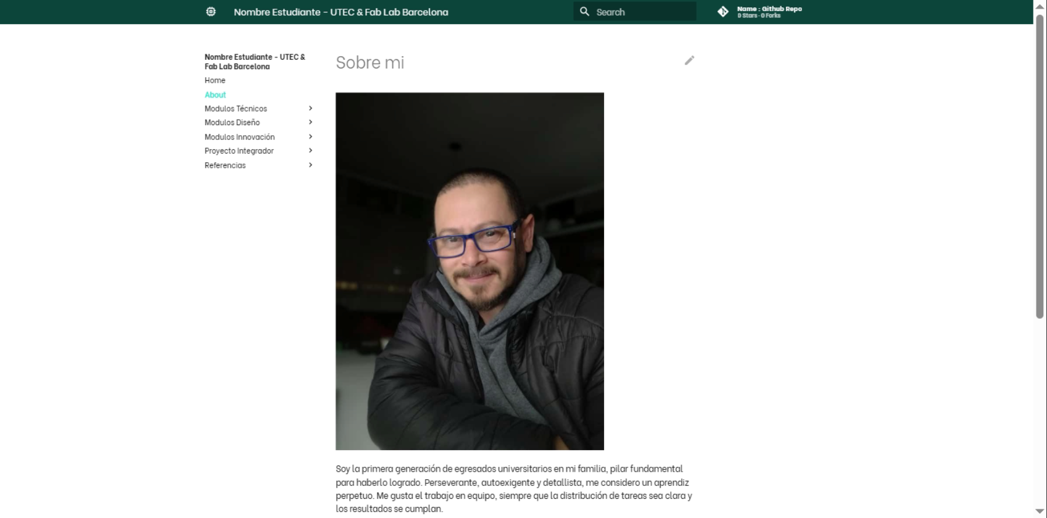Viewport: 1047px width, 518px height.
Task: Click the Git repository icon
Action: coord(723,12)
